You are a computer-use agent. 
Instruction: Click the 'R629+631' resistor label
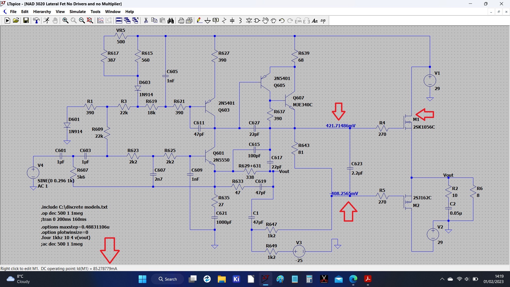pos(250,166)
